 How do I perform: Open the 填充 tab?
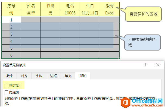pos(68,76)
